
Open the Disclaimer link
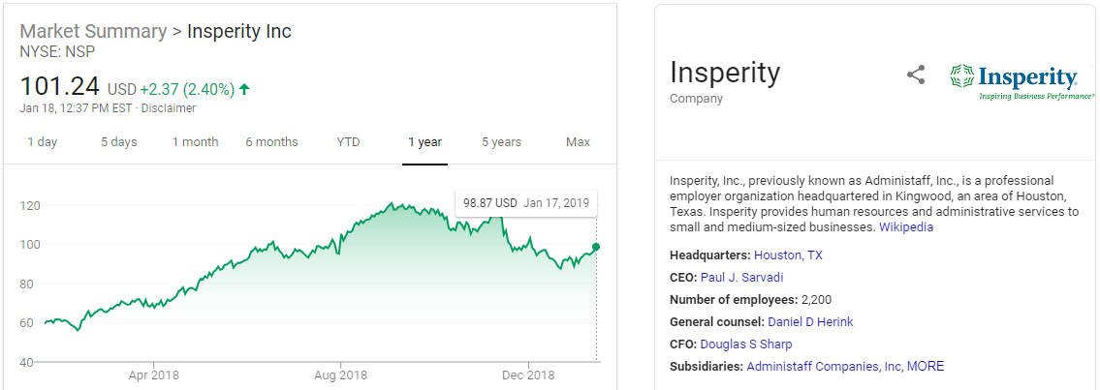[x=169, y=108]
